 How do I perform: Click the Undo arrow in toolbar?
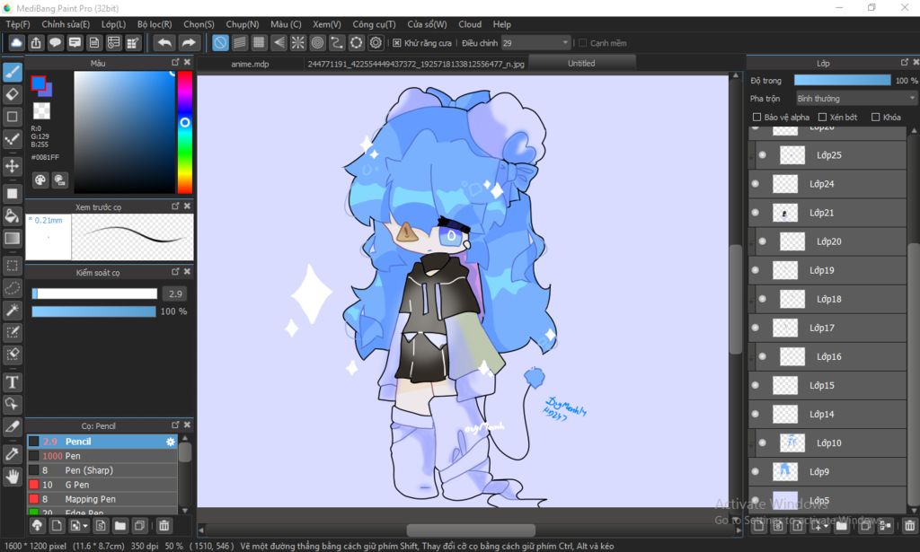[x=165, y=43]
